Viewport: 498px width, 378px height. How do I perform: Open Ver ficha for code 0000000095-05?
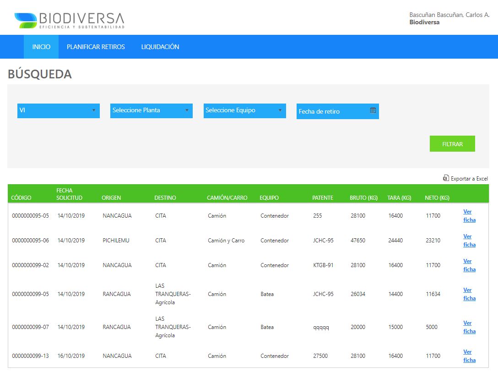[469, 216]
